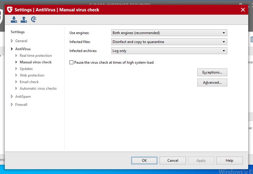Click the title text "Settings | AntiVirus | Manual virus check"

coord(57,10)
